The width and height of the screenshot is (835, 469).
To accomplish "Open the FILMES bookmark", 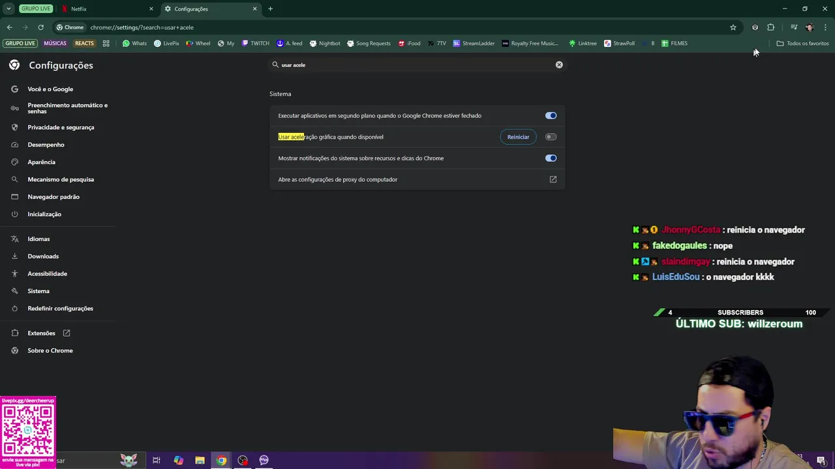I will coord(674,44).
